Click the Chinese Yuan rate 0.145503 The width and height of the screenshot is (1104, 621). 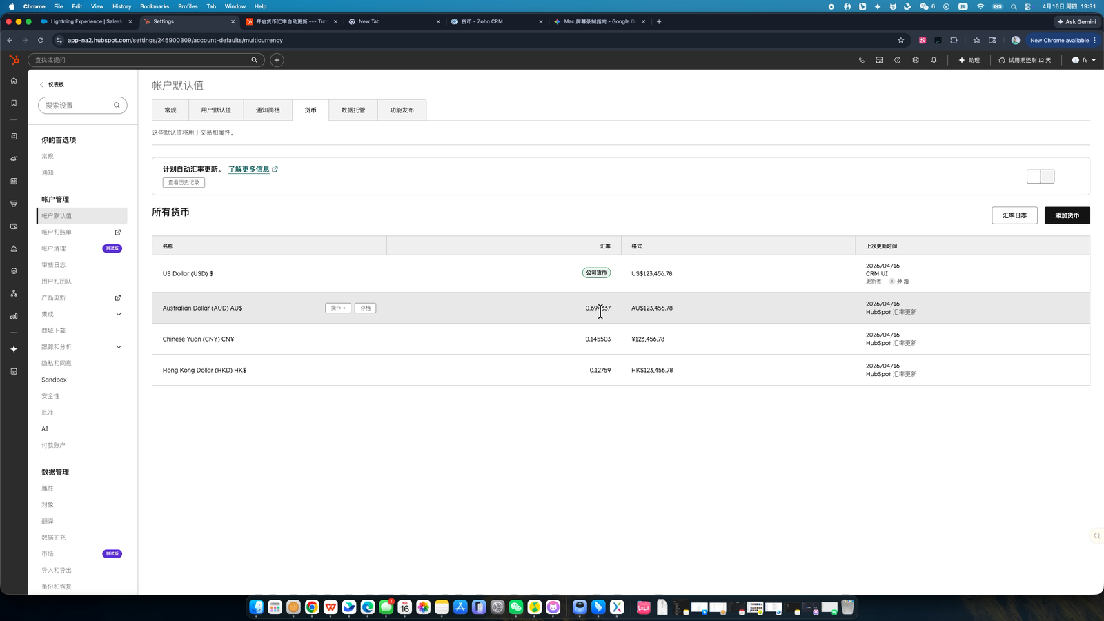(598, 339)
